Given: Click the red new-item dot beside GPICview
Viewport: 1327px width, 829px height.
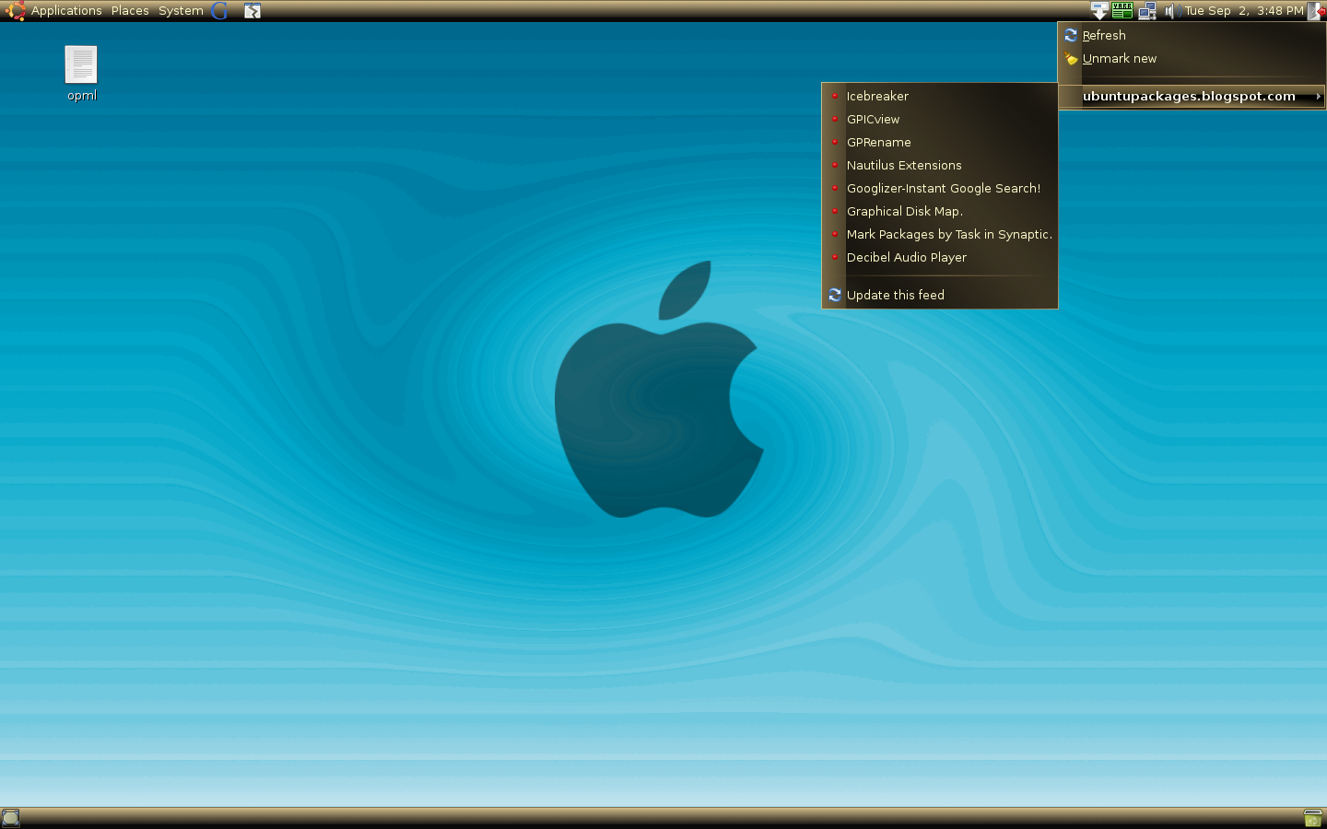Looking at the screenshot, I should 835,119.
